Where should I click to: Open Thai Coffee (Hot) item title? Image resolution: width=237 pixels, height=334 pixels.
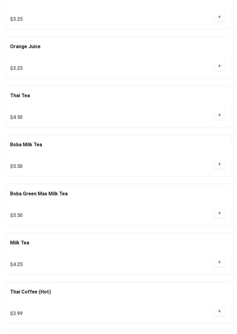[x=30, y=292]
